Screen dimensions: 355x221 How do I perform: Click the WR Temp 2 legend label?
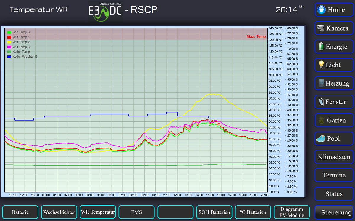click(21, 42)
